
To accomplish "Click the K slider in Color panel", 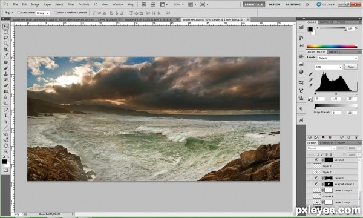I will click(333, 28).
